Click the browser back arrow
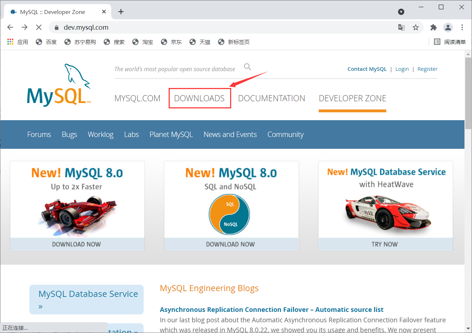This screenshot has width=472, height=333. pos(10,27)
